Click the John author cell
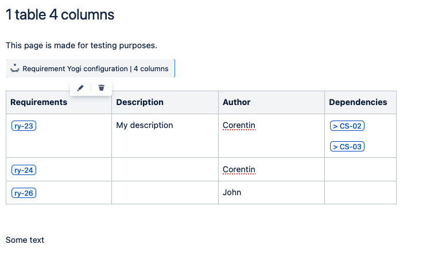 (232, 193)
